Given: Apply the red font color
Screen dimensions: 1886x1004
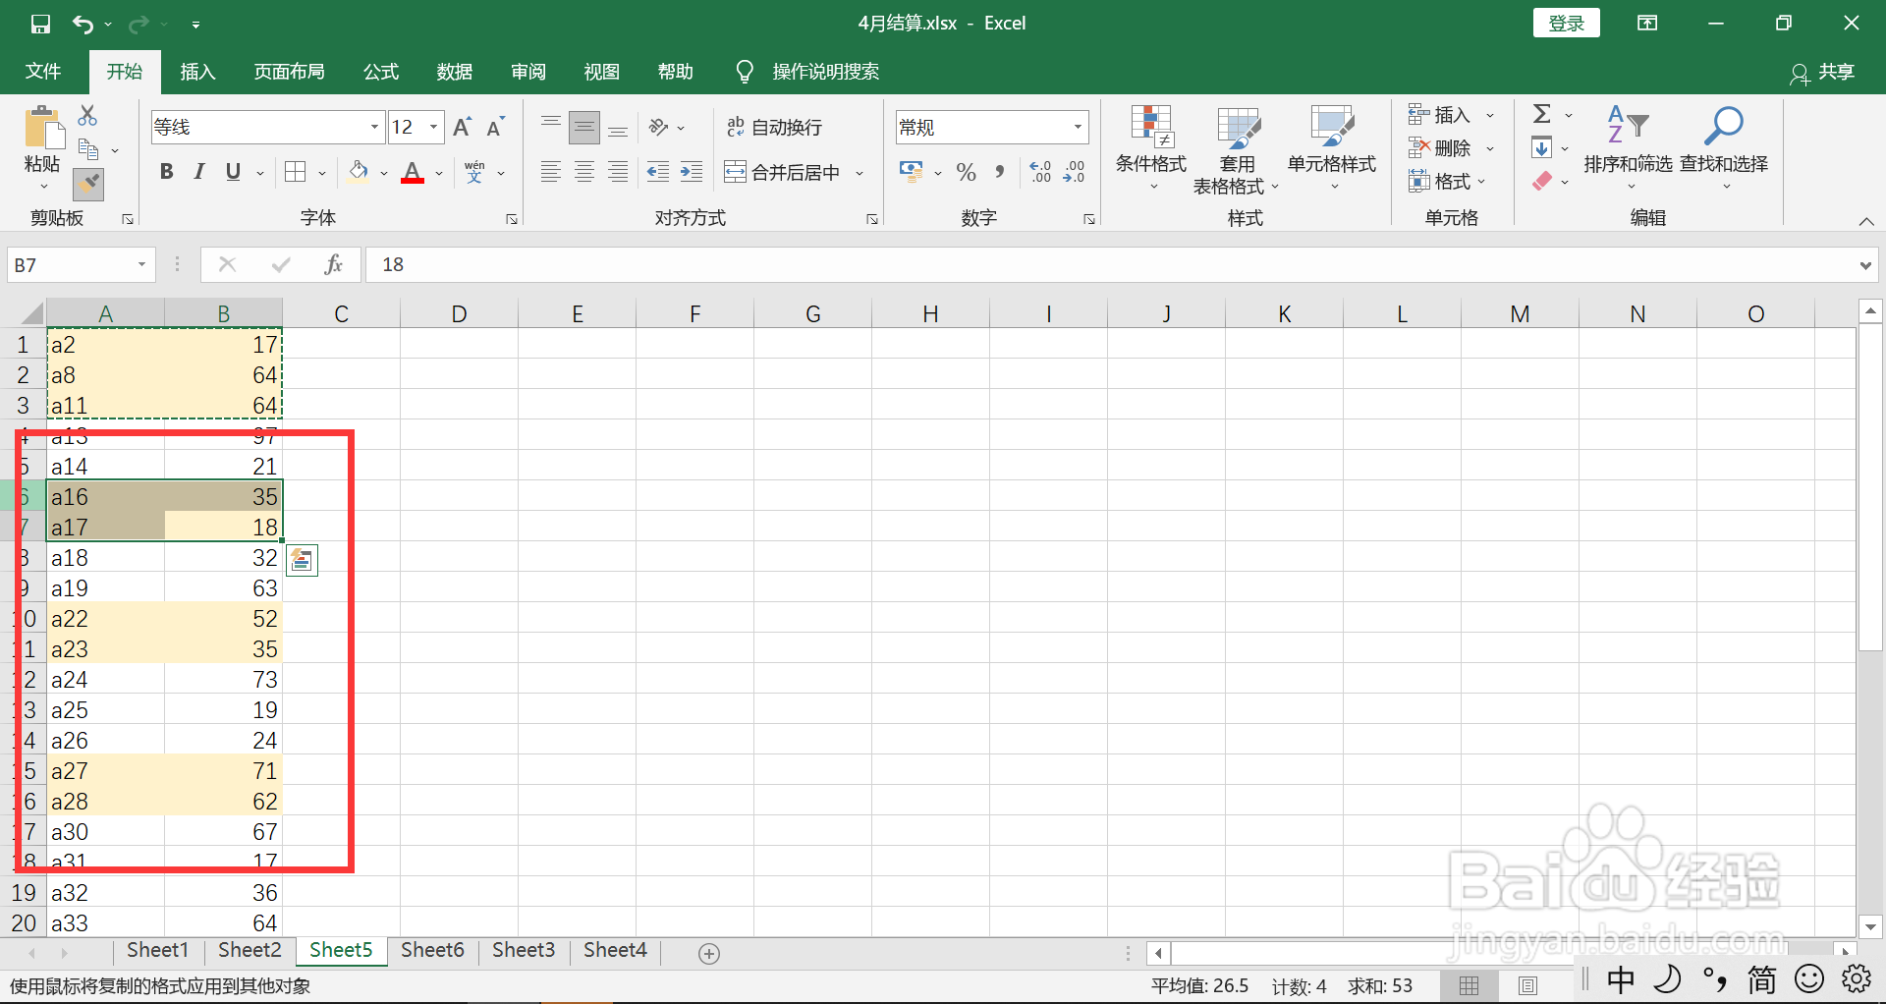Looking at the screenshot, I should coord(413,172).
